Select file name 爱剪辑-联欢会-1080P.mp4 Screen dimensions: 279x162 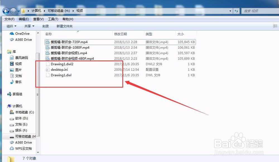pyautogui.click(x=70, y=47)
